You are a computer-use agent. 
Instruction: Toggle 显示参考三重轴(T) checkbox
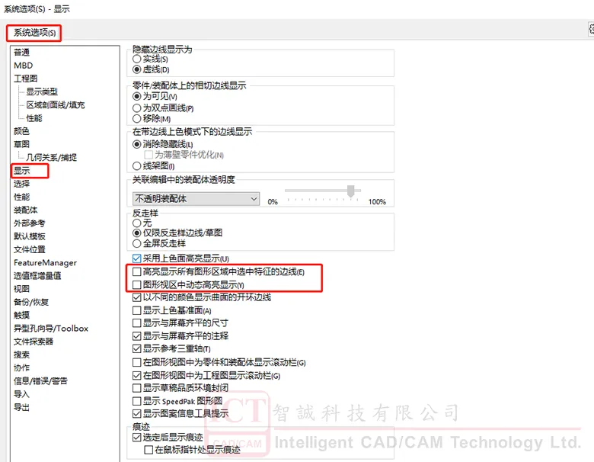(137, 348)
